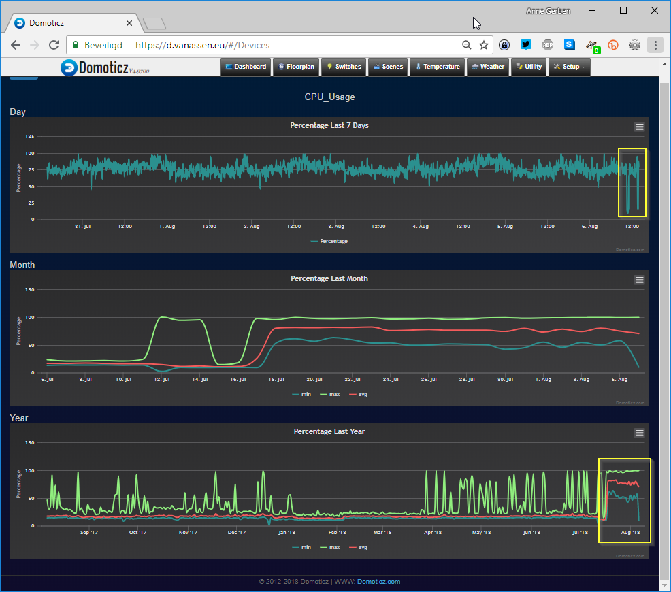Click the page scrollbar down arrow

tap(664, 585)
